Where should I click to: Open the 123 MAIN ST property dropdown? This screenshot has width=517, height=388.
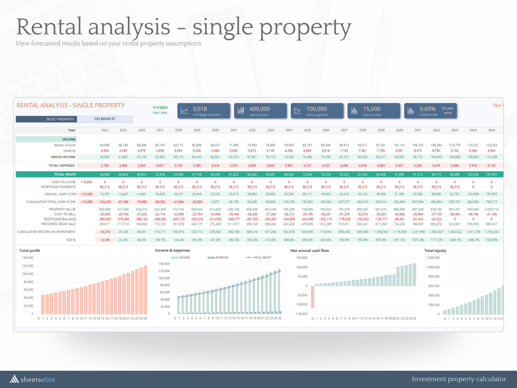click(104, 119)
